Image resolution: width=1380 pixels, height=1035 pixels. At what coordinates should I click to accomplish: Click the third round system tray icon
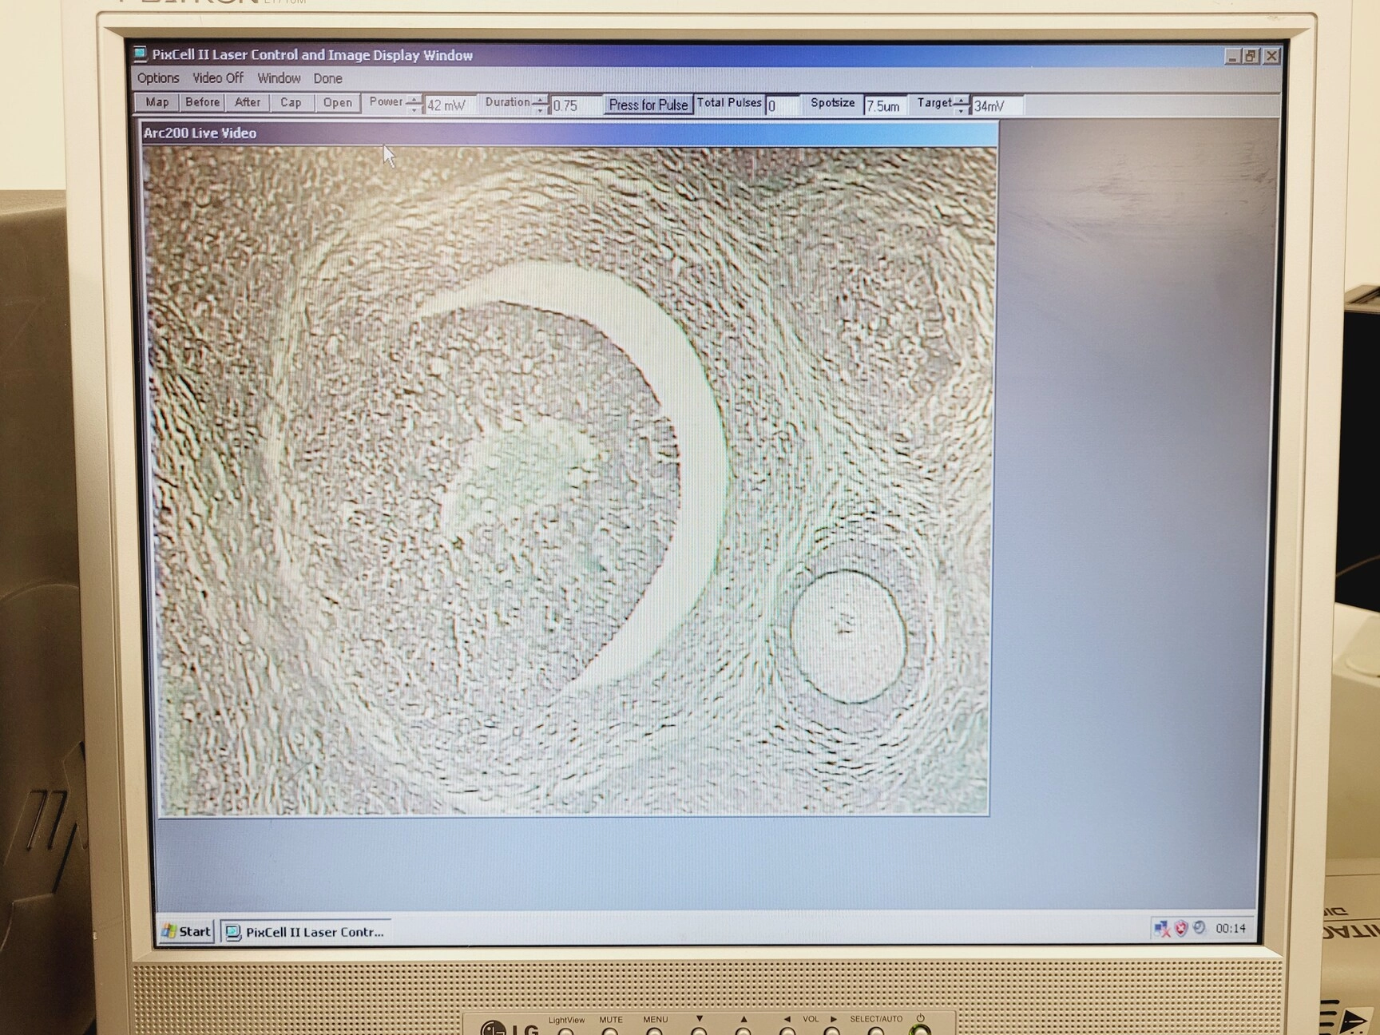(x=1199, y=928)
